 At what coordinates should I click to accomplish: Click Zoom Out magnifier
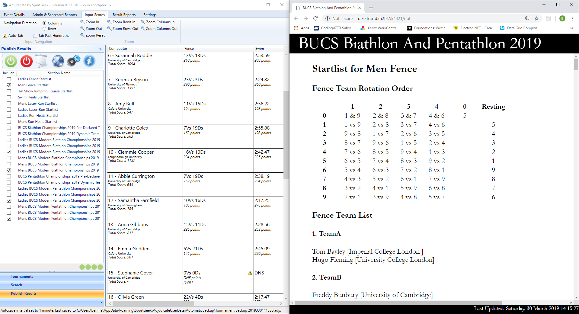91,29
